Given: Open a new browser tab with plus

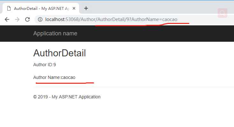Looking at the screenshot, I should pos(86,8).
